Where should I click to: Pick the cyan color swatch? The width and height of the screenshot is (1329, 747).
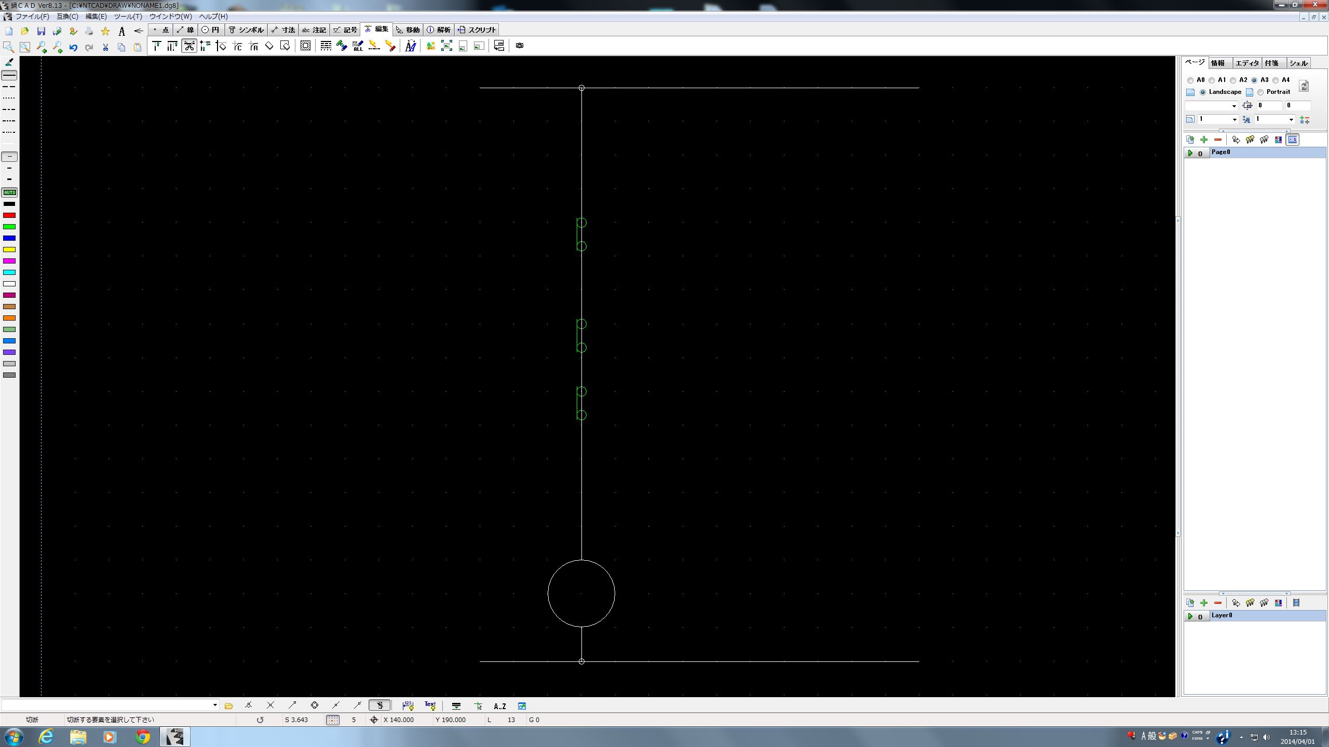[x=9, y=272]
